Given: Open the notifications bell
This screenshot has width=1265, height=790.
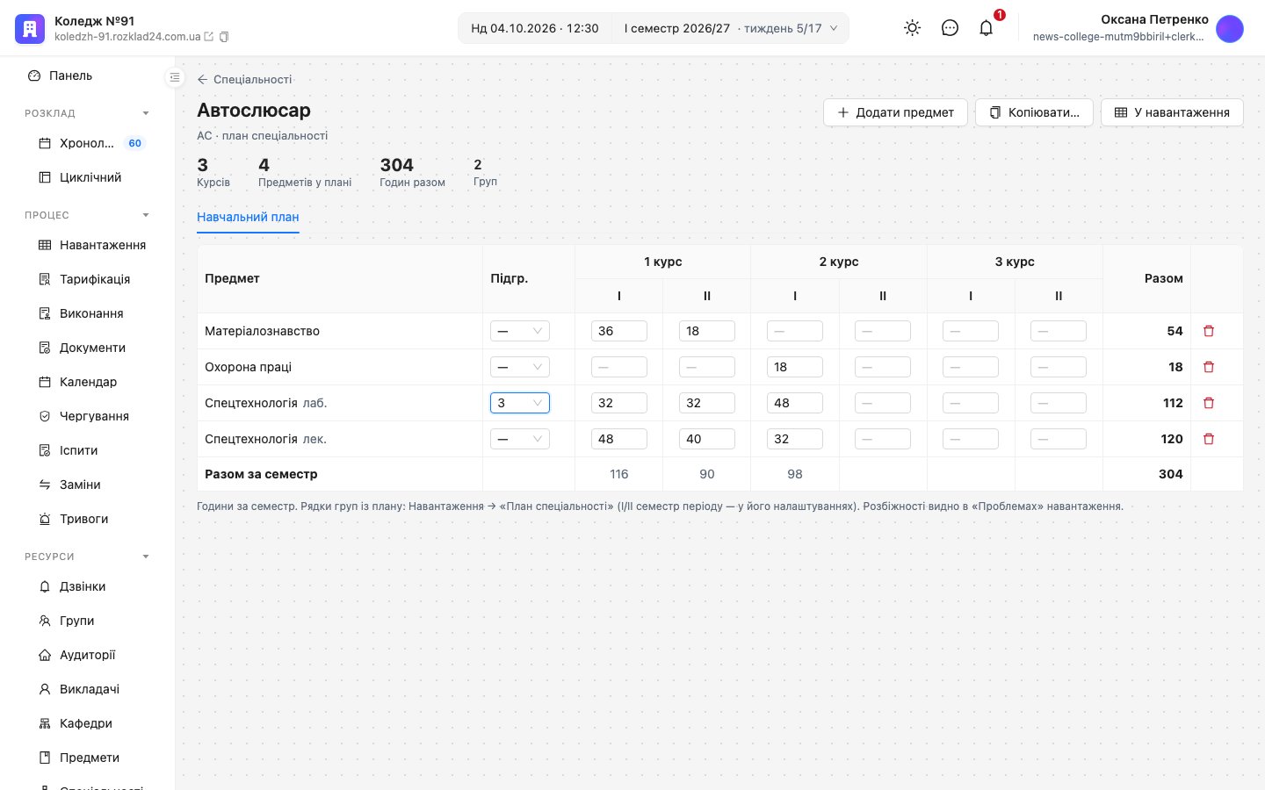Looking at the screenshot, I should point(987,28).
